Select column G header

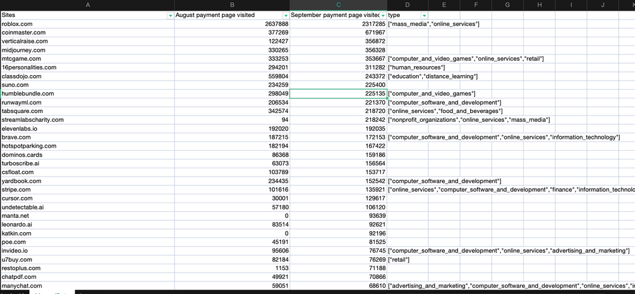pos(507,5)
